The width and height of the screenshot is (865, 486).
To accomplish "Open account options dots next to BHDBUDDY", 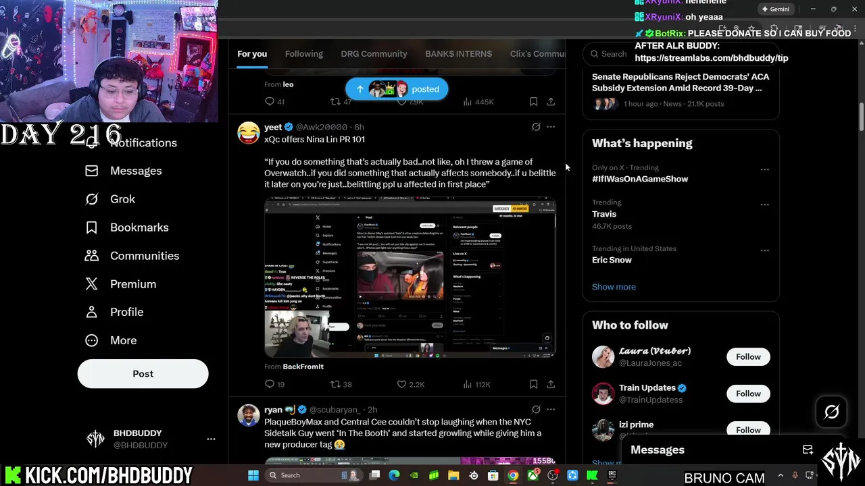I will click(211, 439).
